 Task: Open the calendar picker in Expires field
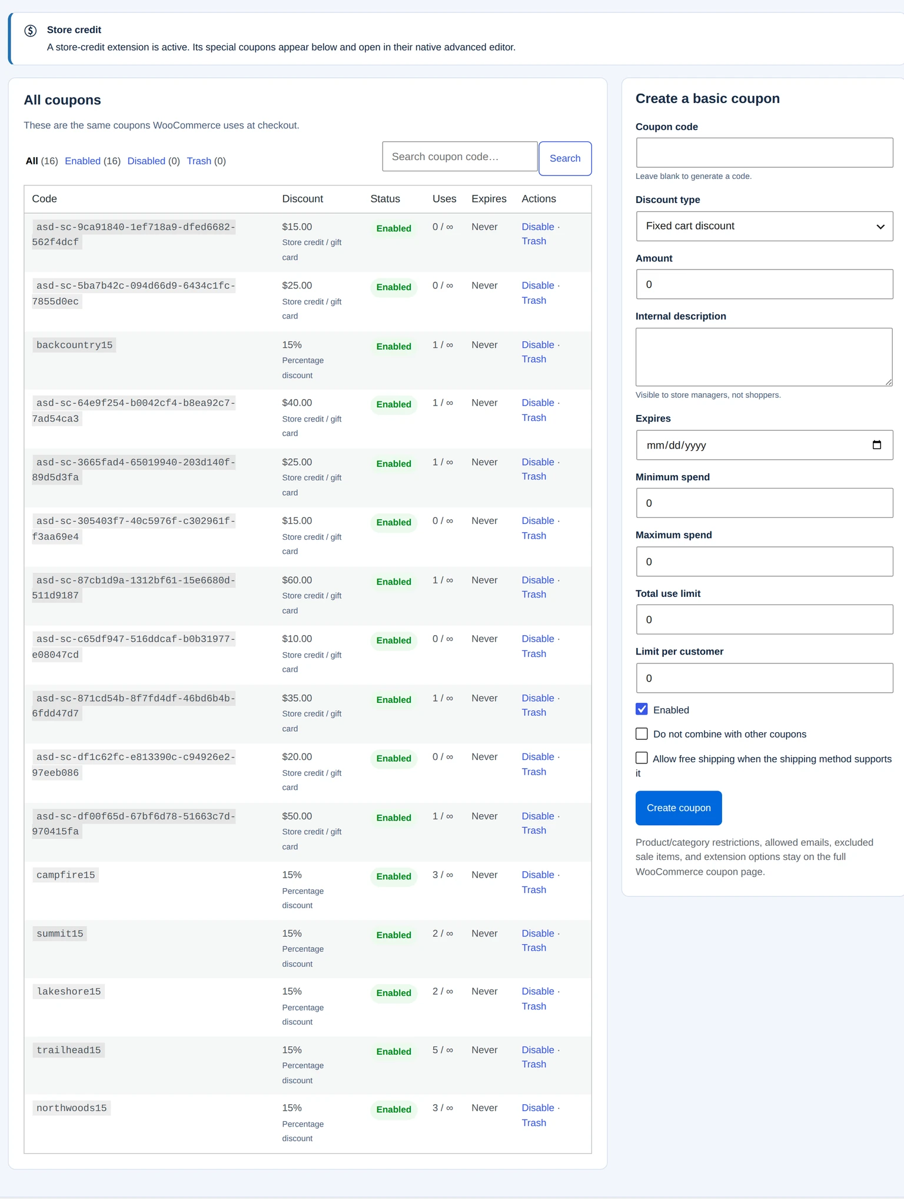click(x=876, y=445)
